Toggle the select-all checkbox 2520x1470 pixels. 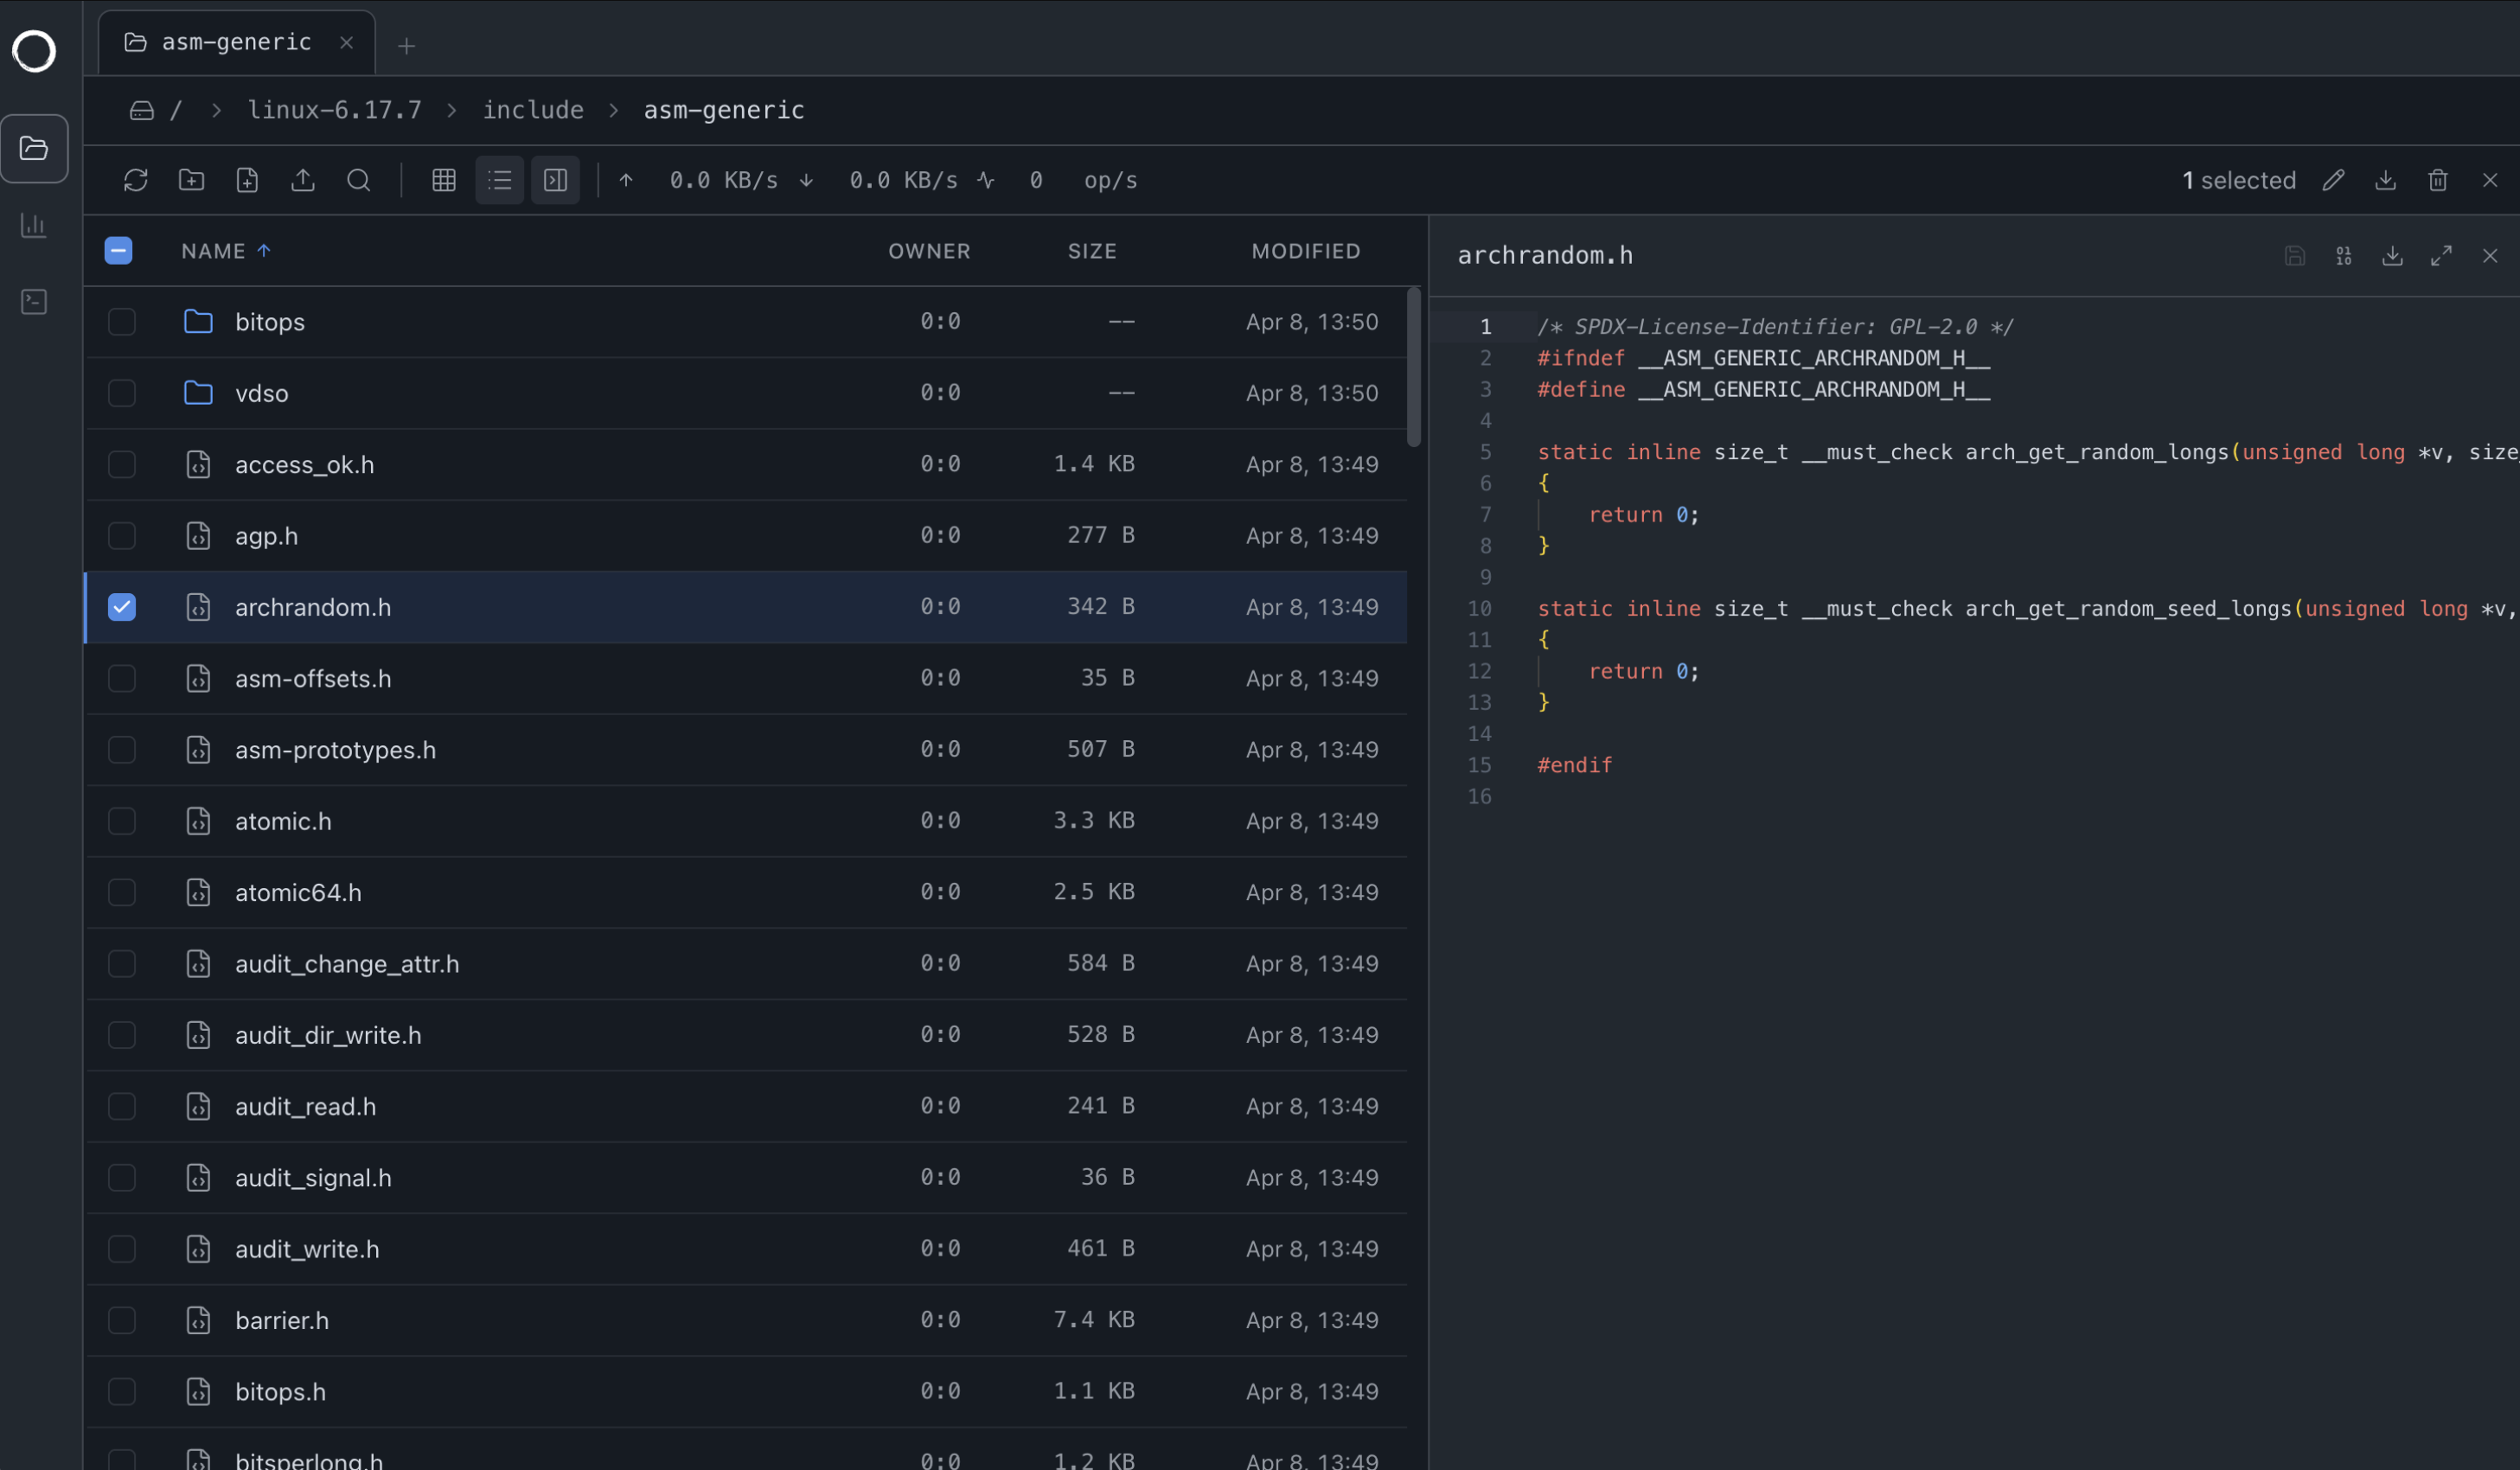(x=118, y=250)
